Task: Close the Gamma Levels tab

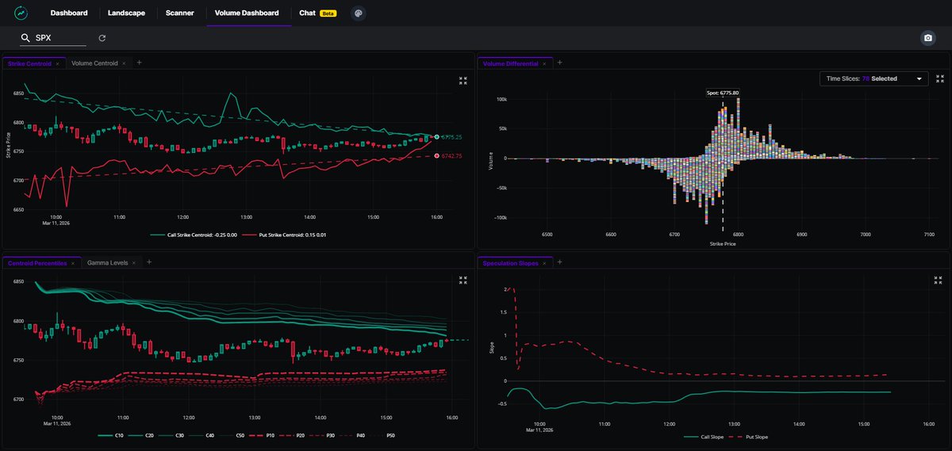Action: click(133, 262)
